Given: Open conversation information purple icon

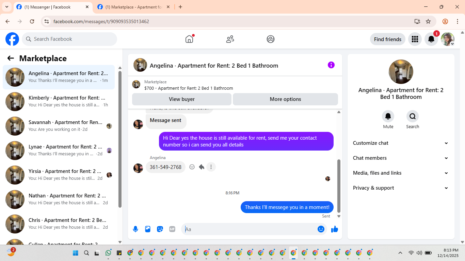Looking at the screenshot, I should tap(331, 65).
